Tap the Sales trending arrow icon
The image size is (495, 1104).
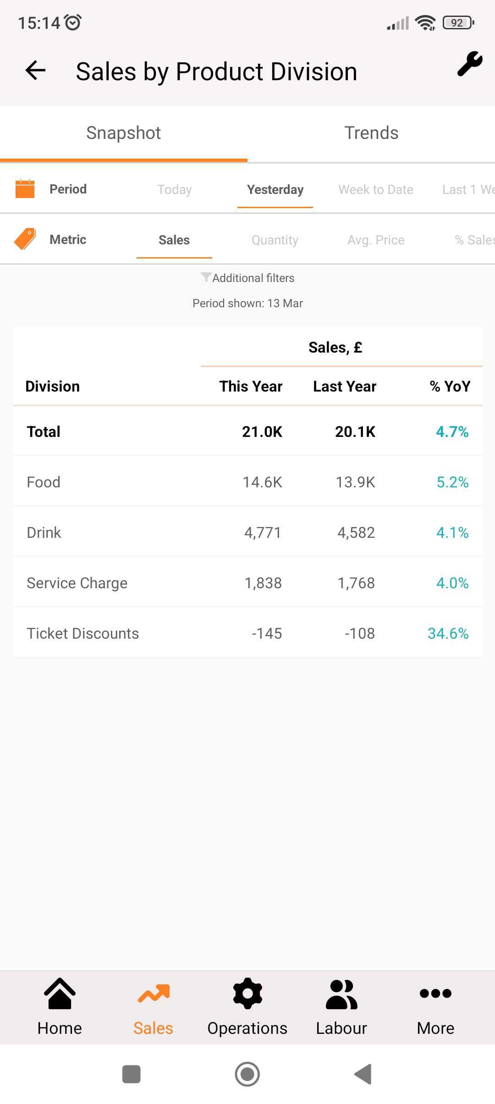point(154,993)
